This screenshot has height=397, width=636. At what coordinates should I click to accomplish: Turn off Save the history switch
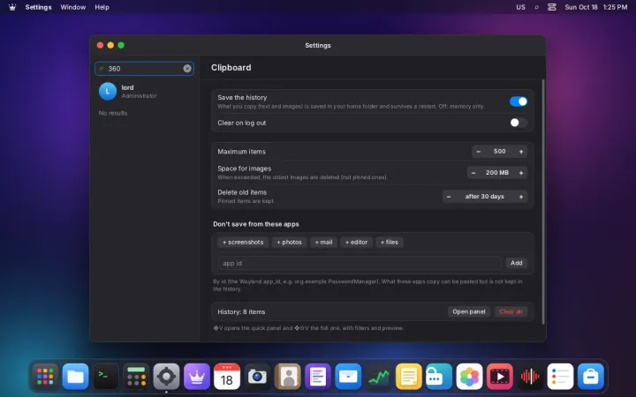[x=519, y=101]
